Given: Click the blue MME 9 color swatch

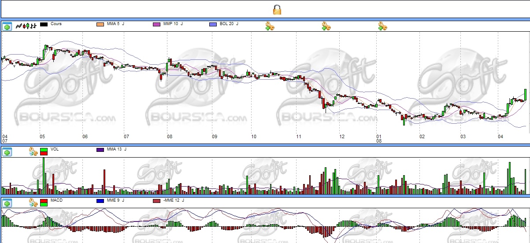Looking at the screenshot, I should tap(100, 201).
